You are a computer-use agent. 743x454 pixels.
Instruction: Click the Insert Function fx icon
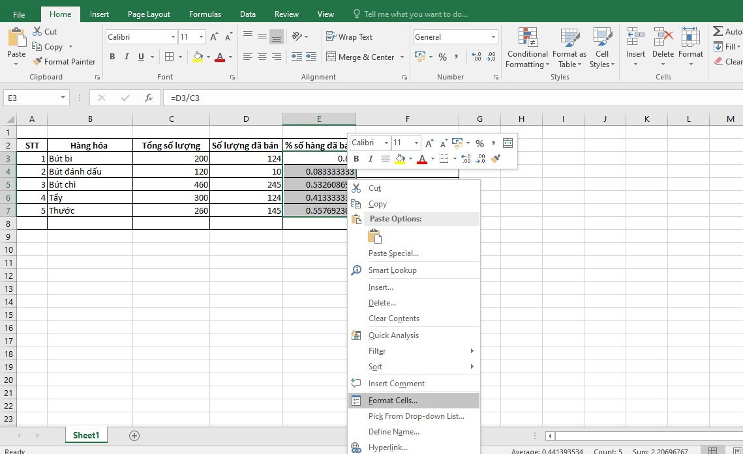point(149,98)
